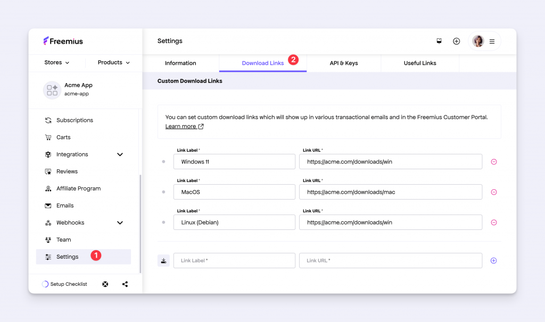Remove the Windows 11 download link
This screenshot has width=545, height=322.
click(493, 161)
